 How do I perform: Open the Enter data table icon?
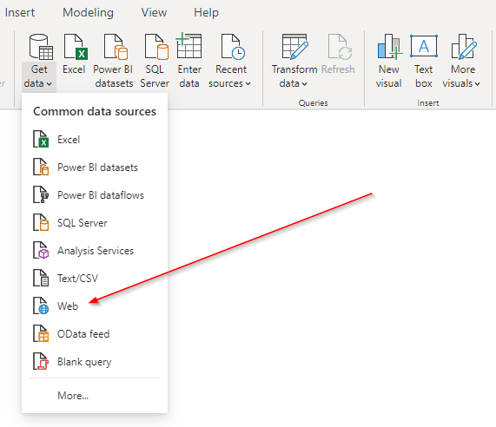(188, 46)
